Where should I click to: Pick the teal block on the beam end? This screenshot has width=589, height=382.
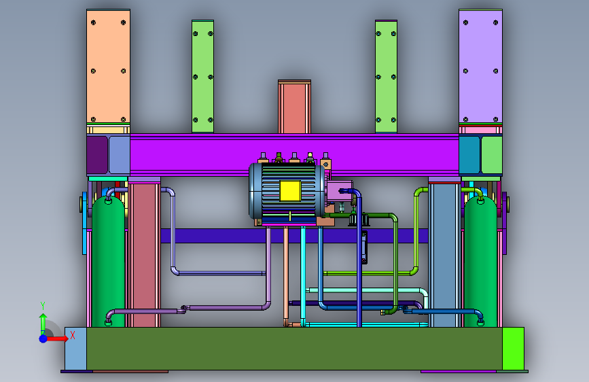coord(469,155)
